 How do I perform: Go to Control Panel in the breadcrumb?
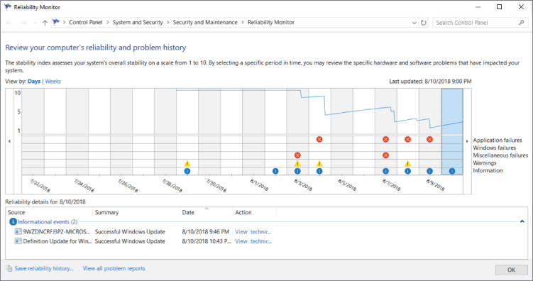coord(86,23)
